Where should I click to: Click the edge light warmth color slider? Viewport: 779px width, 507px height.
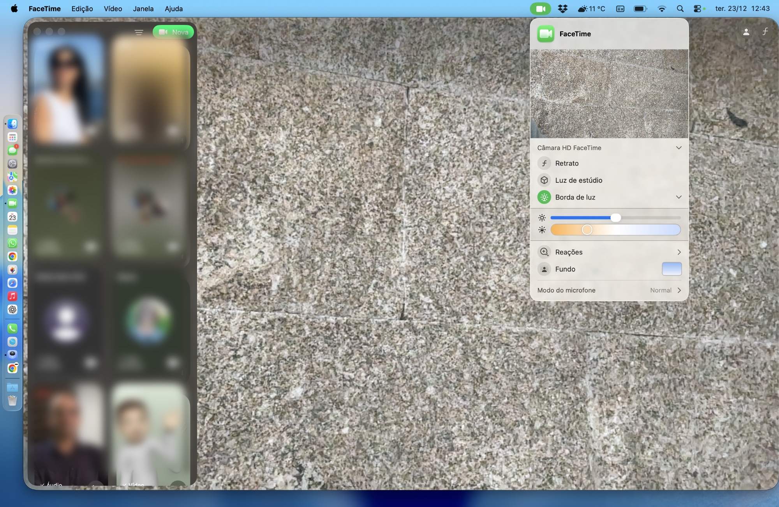(x=615, y=230)
